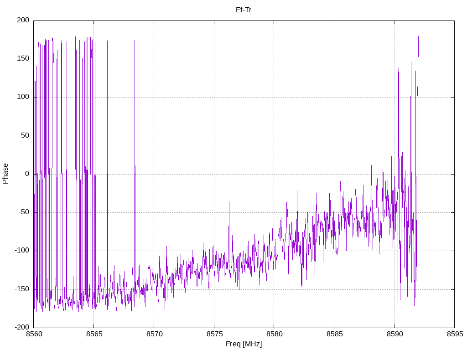
Task: Click the x-axis tick label '8565'
Action: pos(94,334)
